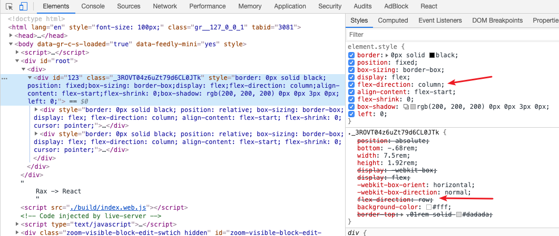Open the Audits tab

(x=363, y=6)
